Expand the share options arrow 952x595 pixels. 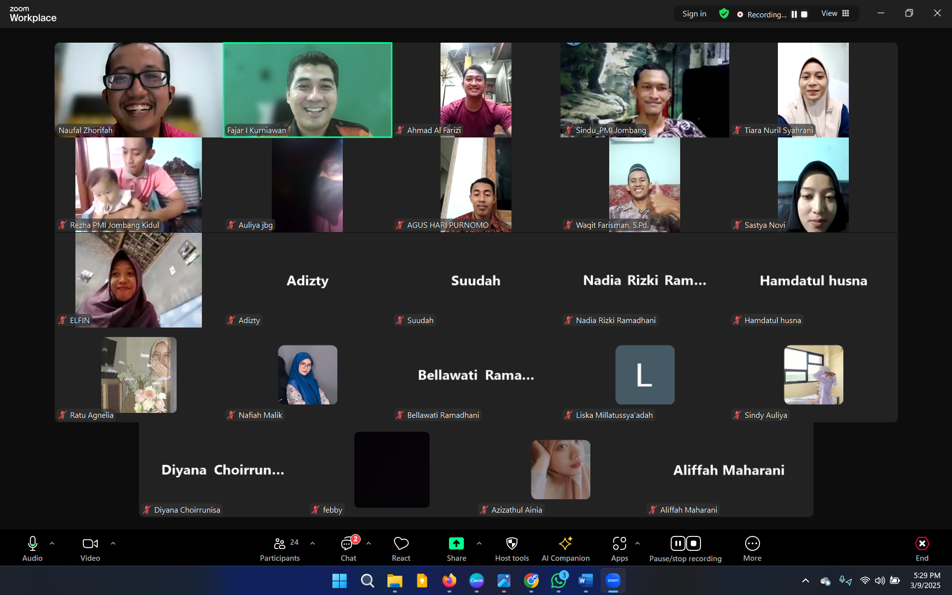tap(479, 543)
